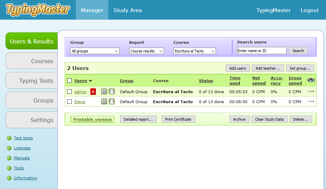This screenshot has height=189, width=326.
Task: Sort by the Status column header
Action: click(x=206, y=81)
